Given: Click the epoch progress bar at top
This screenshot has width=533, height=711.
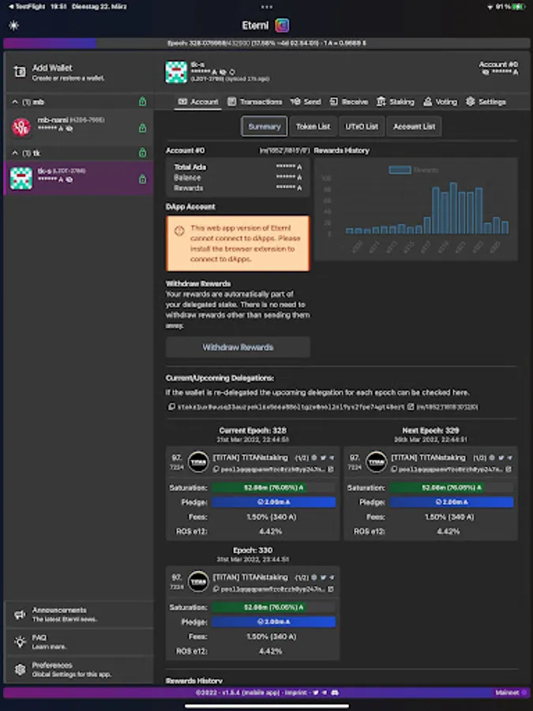Looking at the screenshot, I should (x=266, y=43).
